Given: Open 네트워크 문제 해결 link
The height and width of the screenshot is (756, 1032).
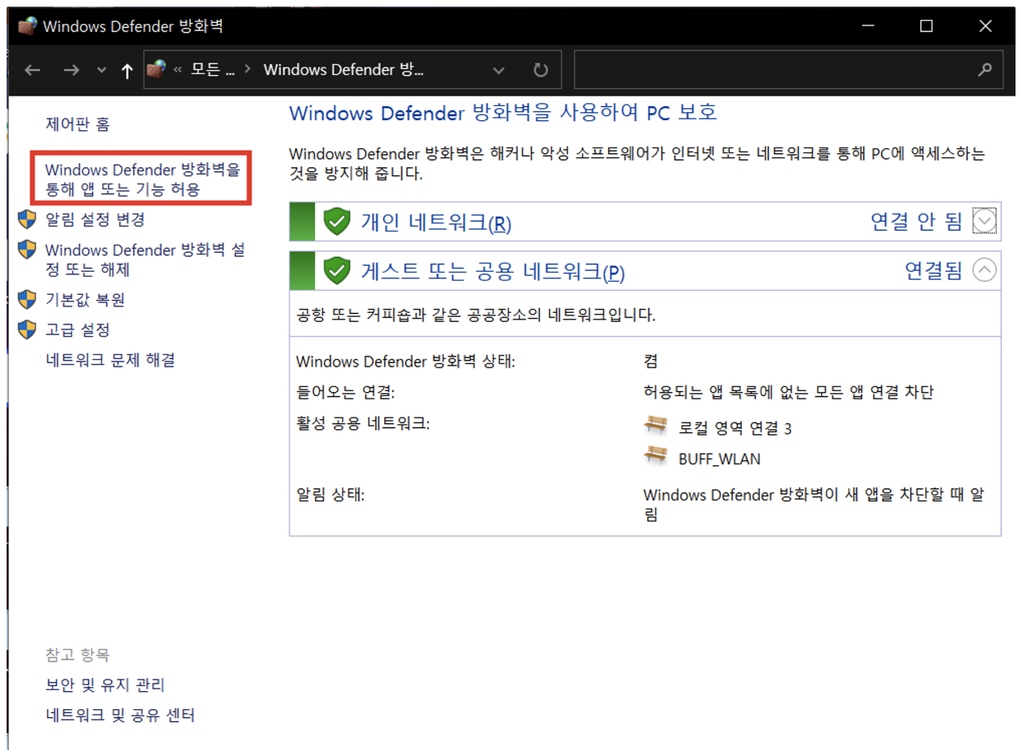Looking at the screenshot, I should click(110, 360).
